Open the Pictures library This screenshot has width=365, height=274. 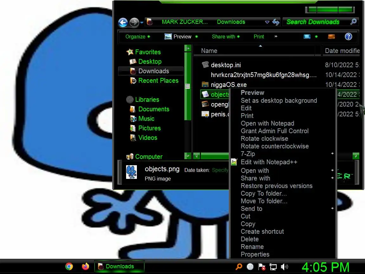145,128
